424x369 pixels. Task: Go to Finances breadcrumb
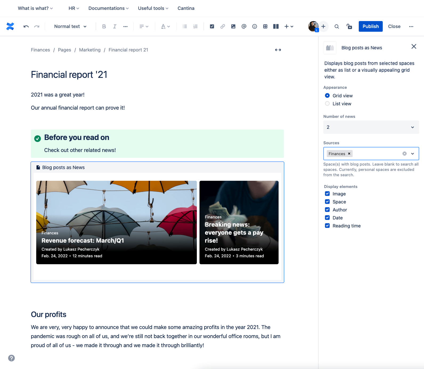coord(40,50)
